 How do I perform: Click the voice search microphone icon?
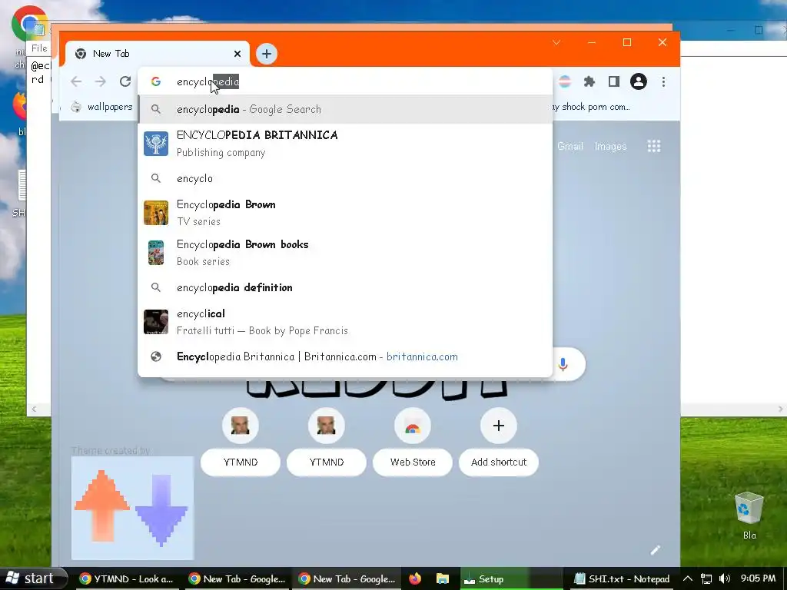click(x=563, y=364)
